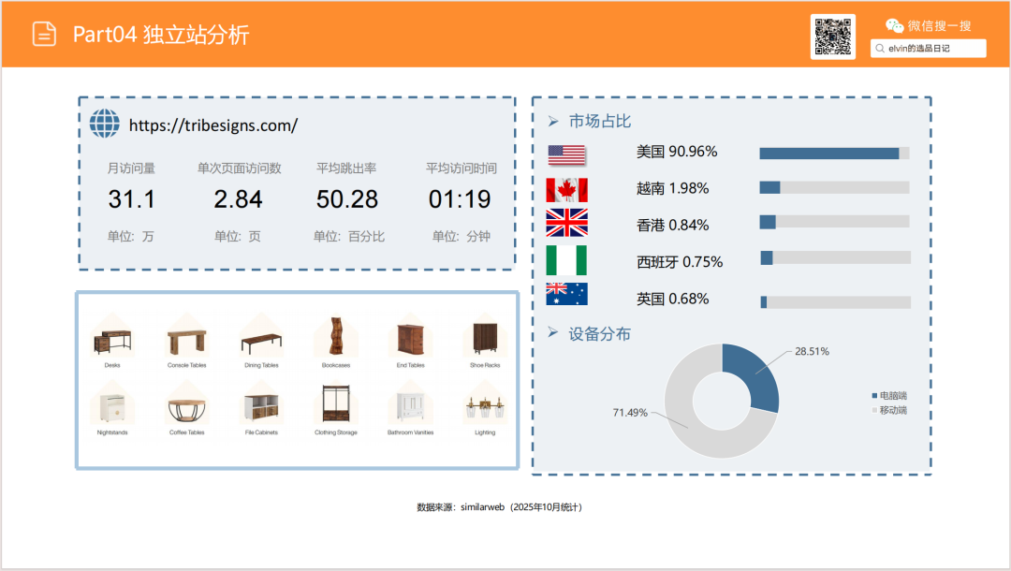
Task: Open the Bookcases product category
Action: click(336, 342)
